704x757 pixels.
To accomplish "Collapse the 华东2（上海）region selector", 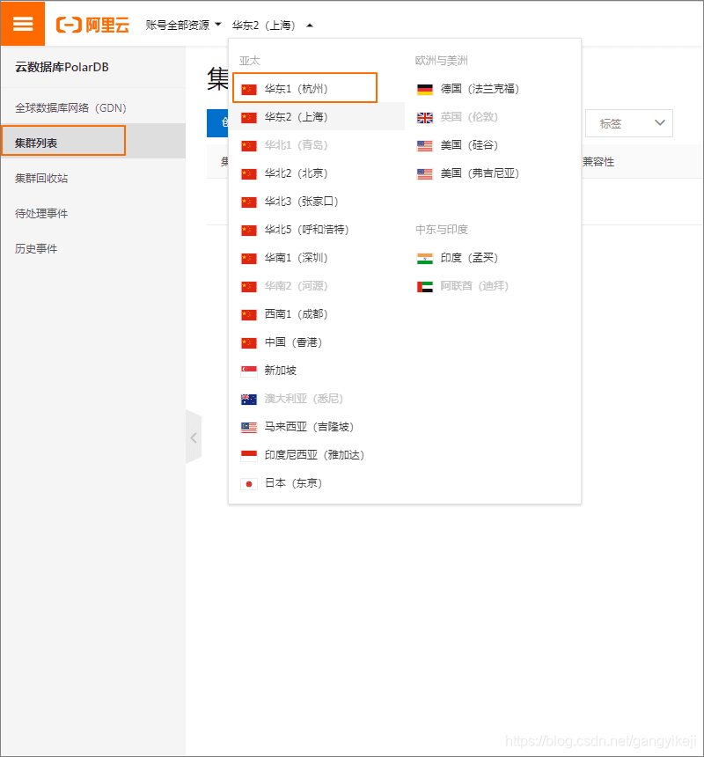I will pyautogui.click(x=273, y=26).
